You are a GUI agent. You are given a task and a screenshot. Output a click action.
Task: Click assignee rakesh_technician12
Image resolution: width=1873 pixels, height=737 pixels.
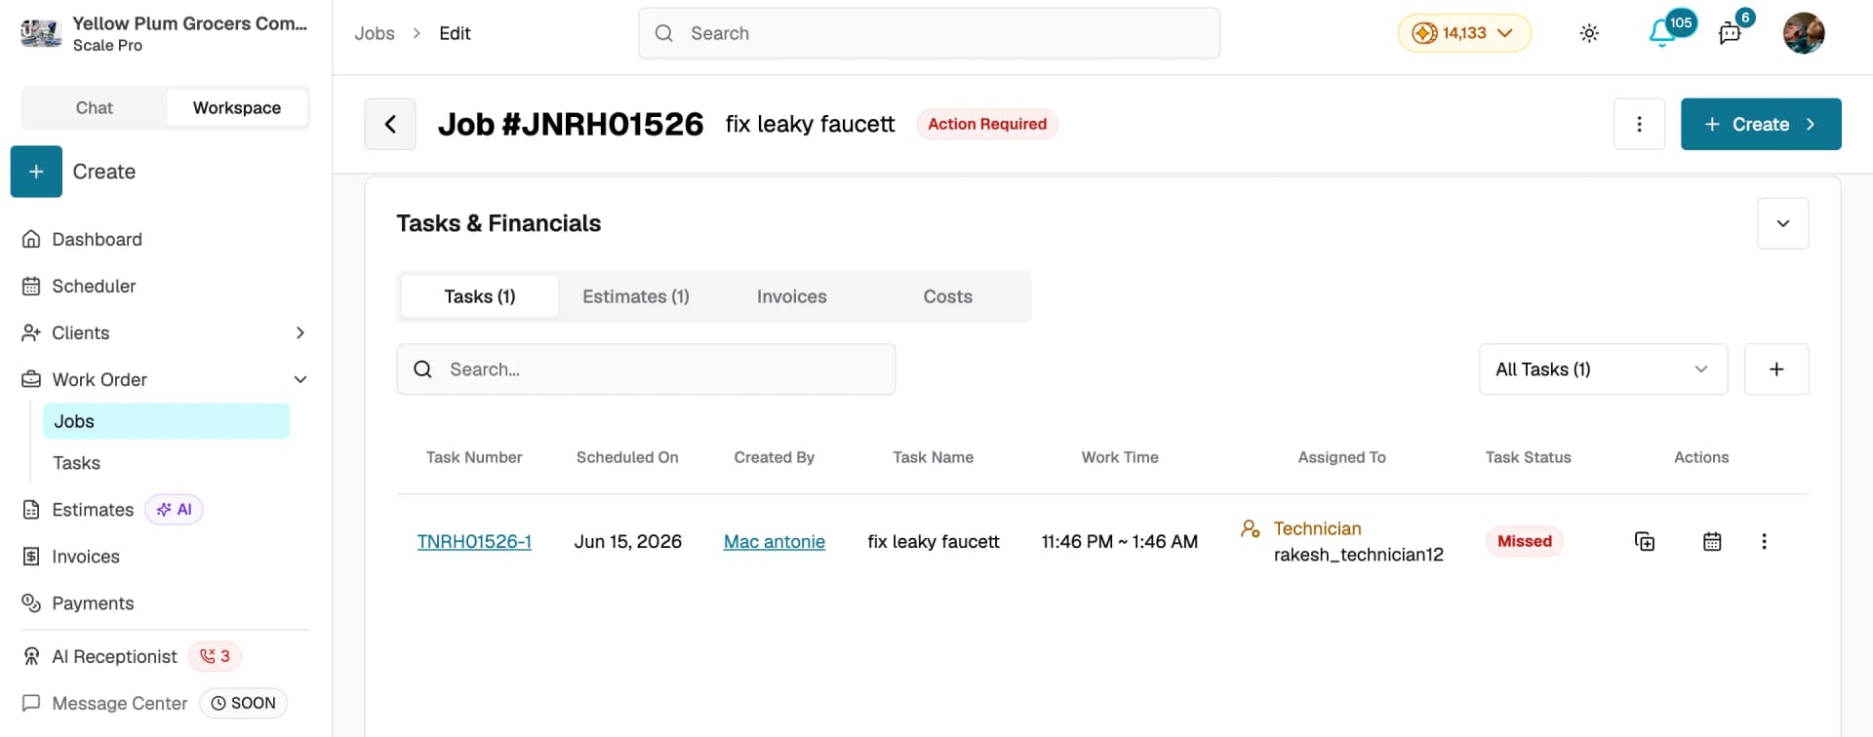point(1359,555)
